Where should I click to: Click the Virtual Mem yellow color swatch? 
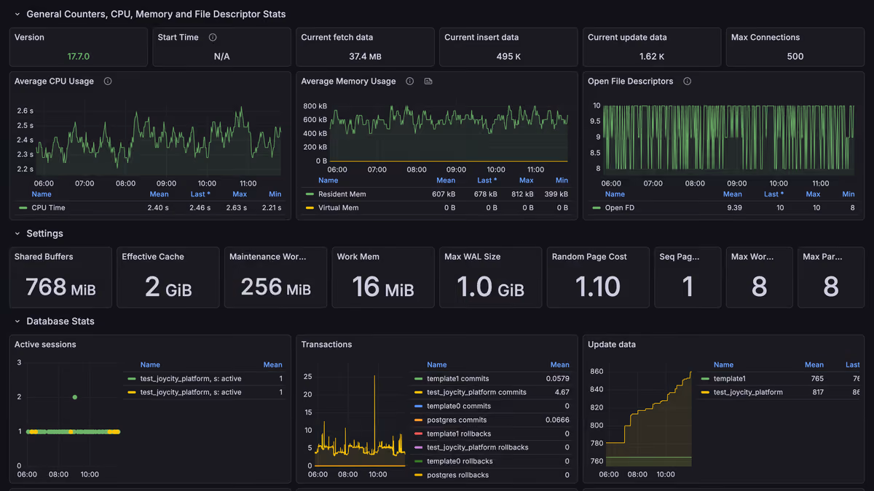coord(310,208)
